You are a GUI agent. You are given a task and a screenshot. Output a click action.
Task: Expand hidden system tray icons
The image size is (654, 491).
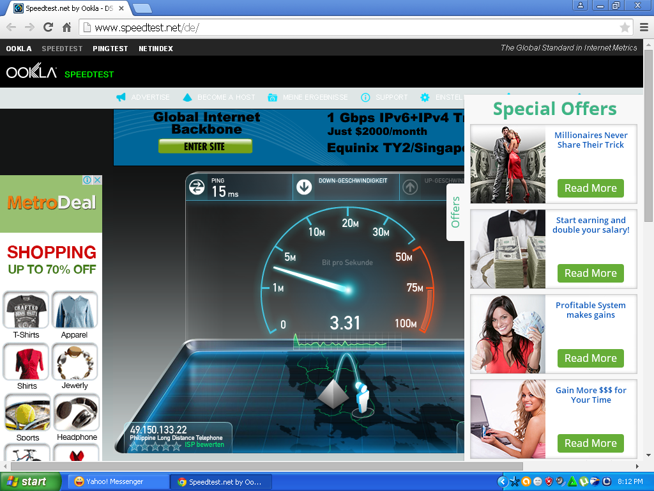tap(503, 481)
